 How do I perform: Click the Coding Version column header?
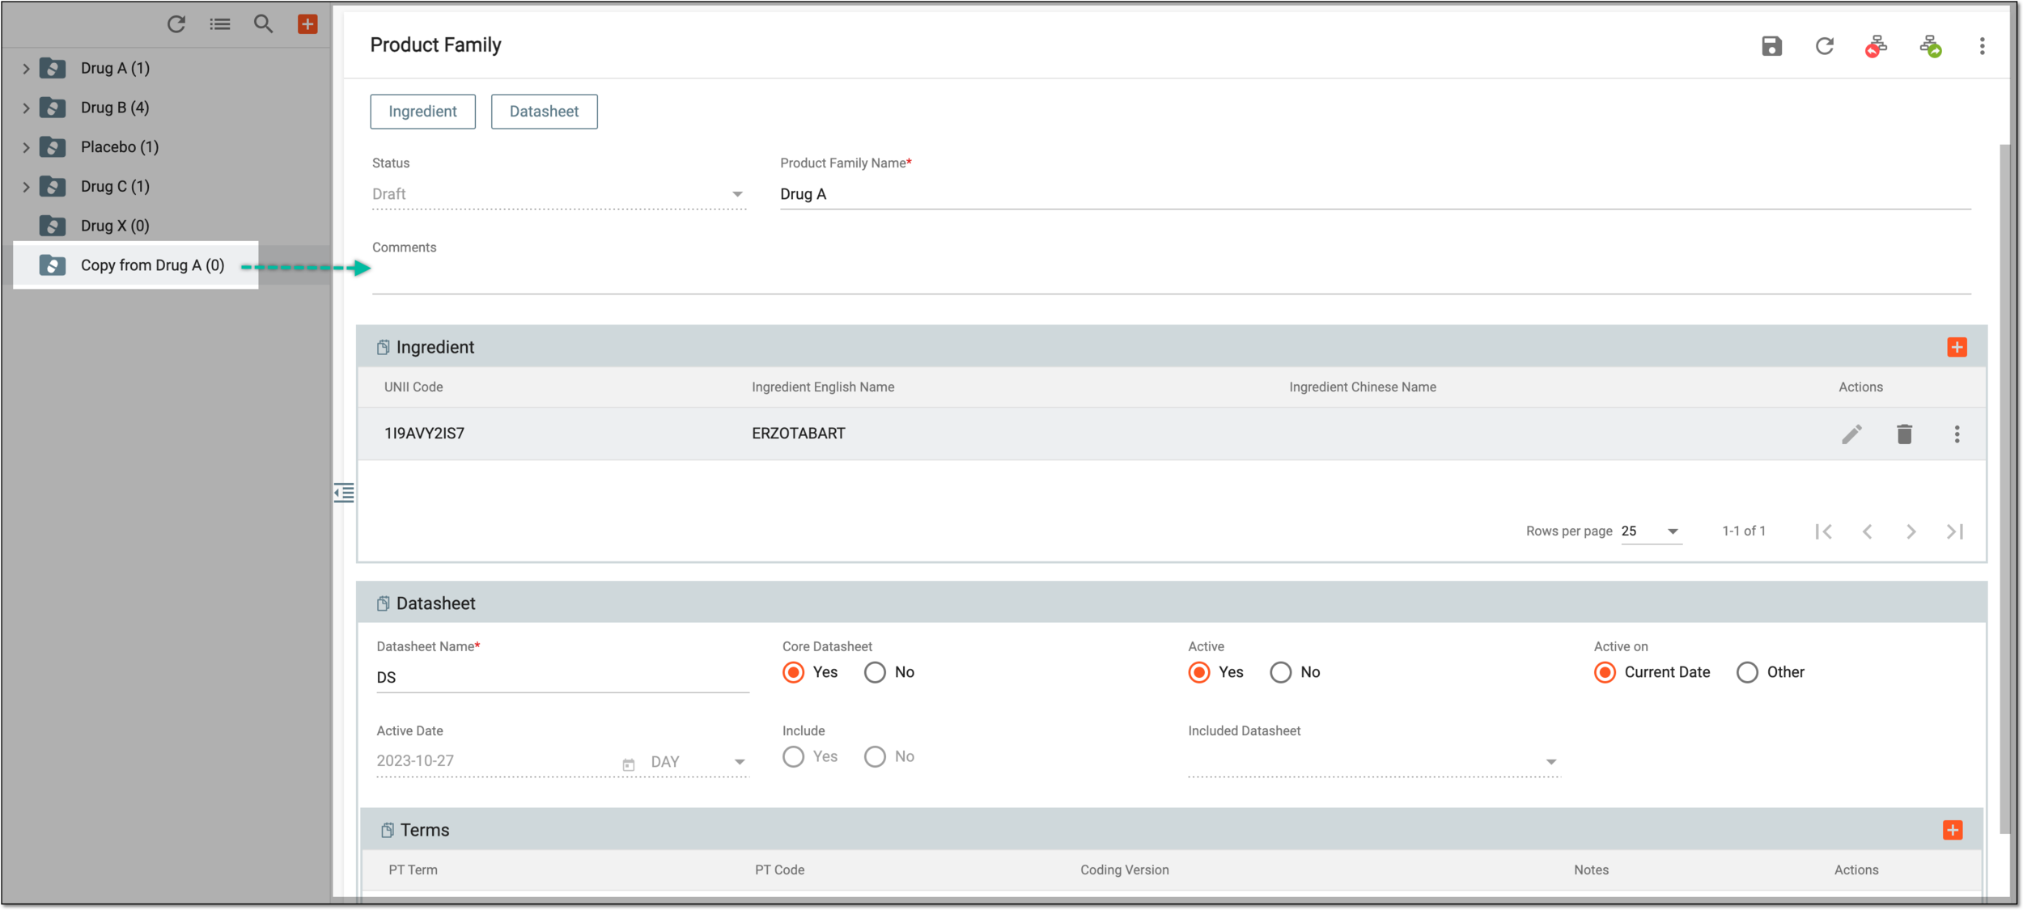[x=1124, y=870]
